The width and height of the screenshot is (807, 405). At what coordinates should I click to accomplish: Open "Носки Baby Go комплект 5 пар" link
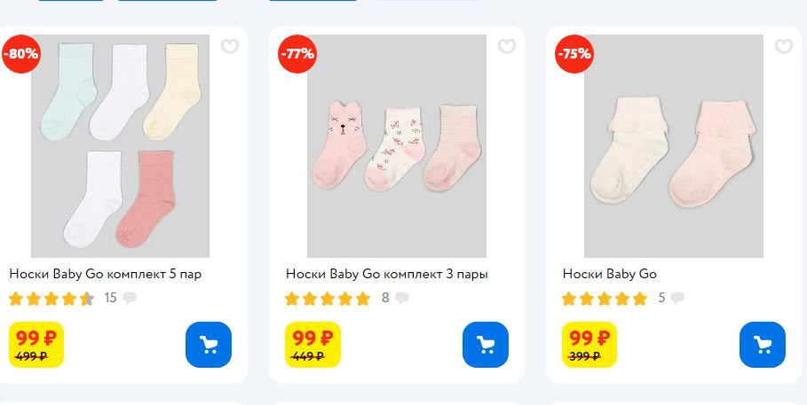click(x=106, y=274)
